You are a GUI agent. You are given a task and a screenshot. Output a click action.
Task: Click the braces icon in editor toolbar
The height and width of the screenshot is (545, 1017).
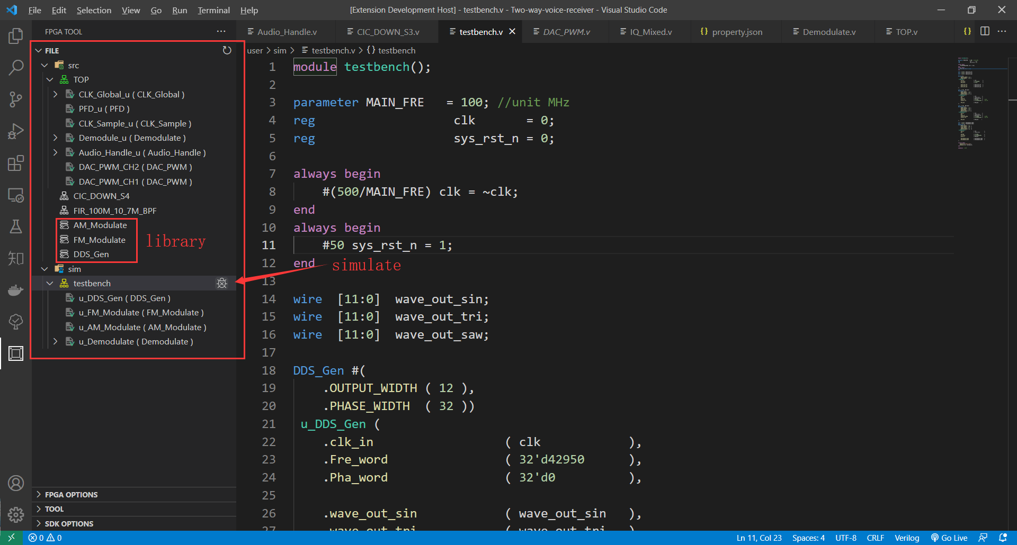point(967,31)
